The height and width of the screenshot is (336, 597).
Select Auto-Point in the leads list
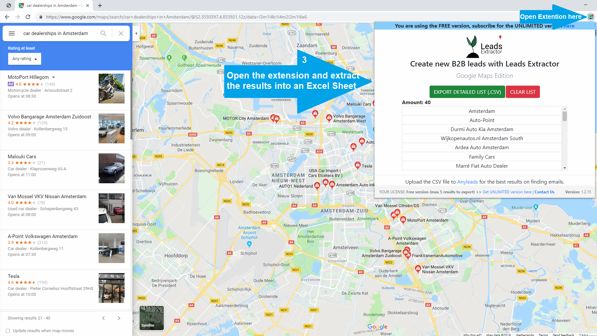coord(482,120)
